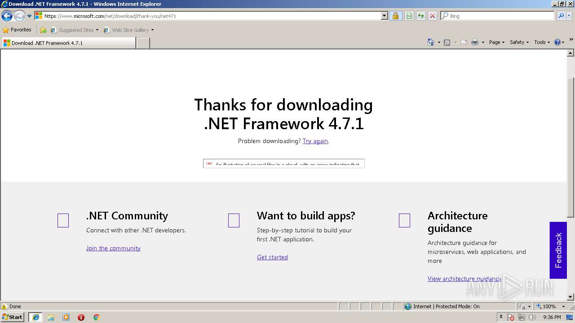Viewport: 575px width, 323px height.
Task: Open the Help question mark menu
Action: click(x=559, y=42)
